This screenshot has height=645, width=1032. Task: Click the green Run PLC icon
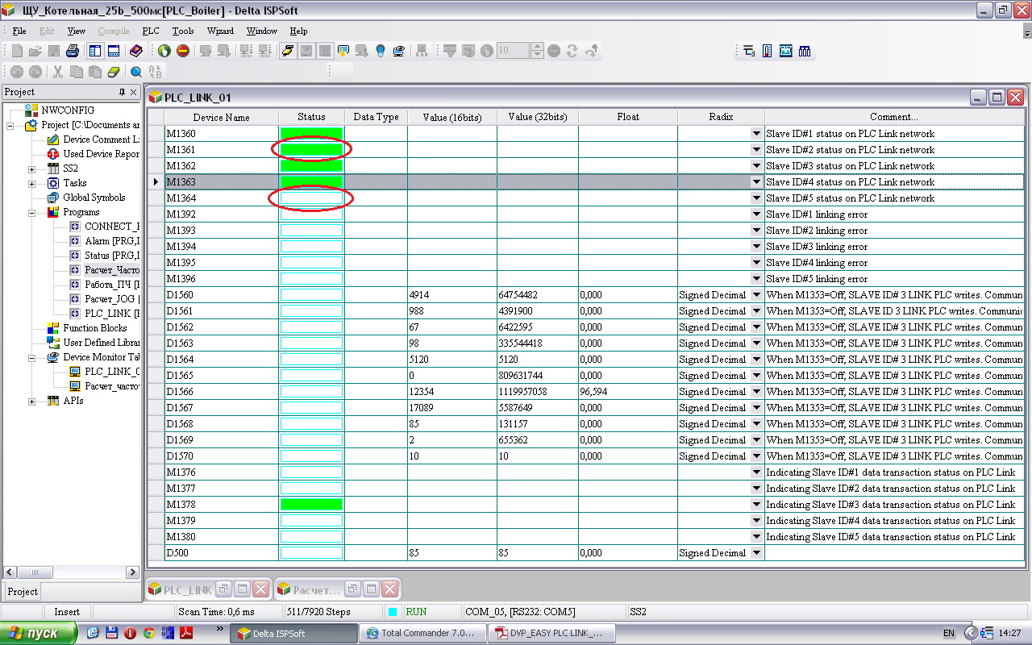pos(164,51)
